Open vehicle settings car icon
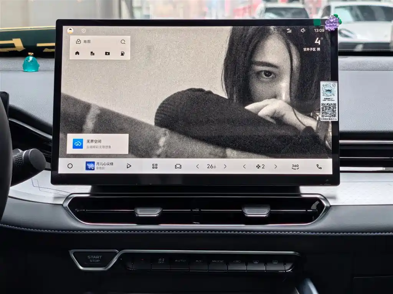The image size is (393, 294). point(178,166)
